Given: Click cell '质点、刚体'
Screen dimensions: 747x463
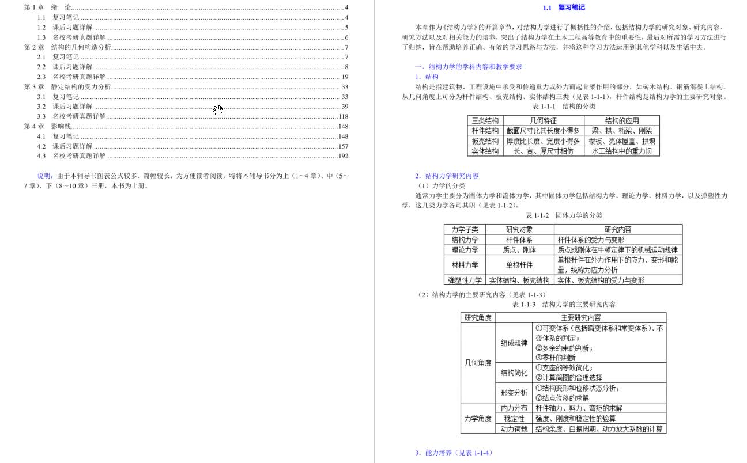Looking at the screenshot, I should [x=519, y=250].
